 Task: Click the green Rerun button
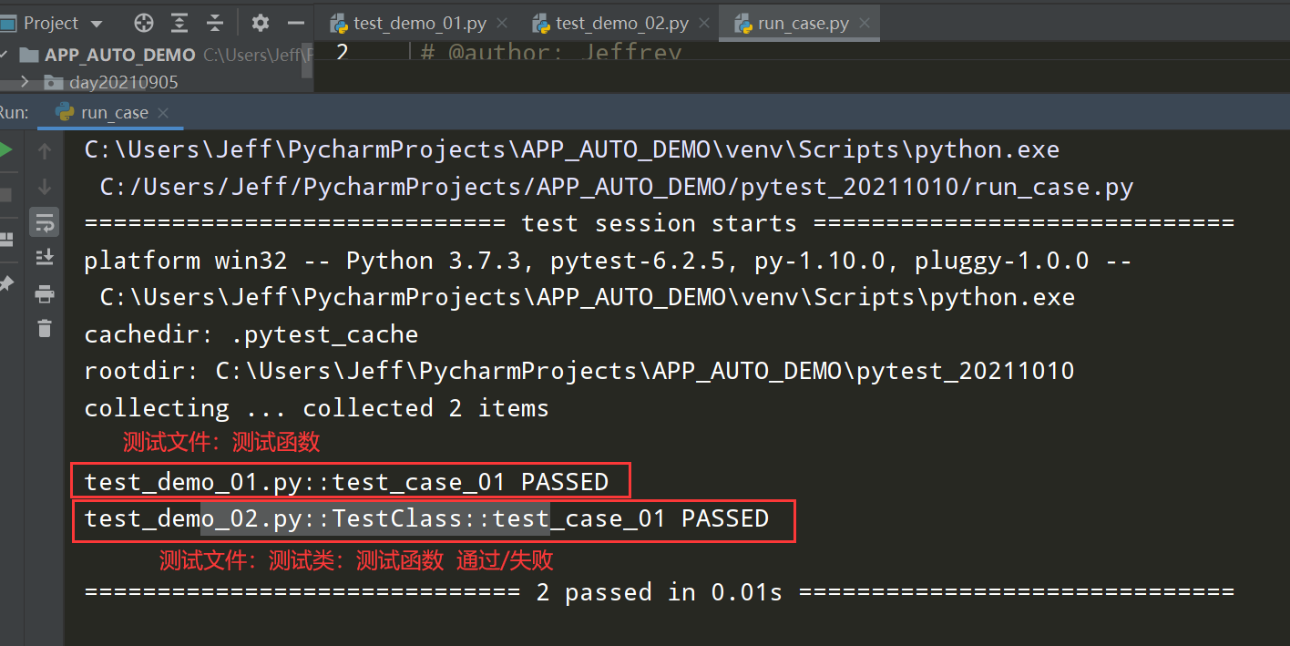[5, 150]
